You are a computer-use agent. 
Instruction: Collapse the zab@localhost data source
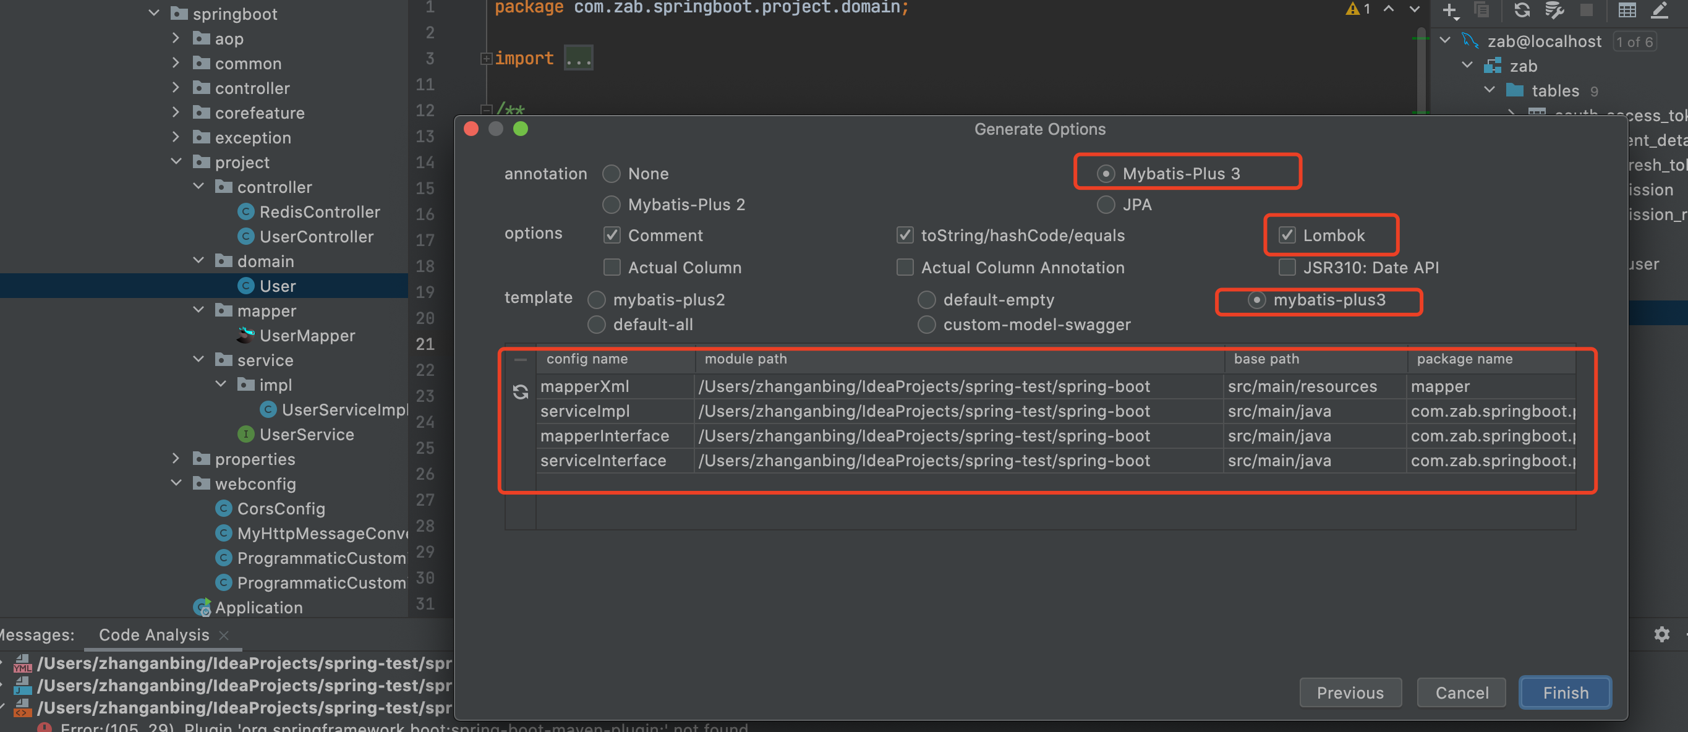click(x=1445, y=41)
